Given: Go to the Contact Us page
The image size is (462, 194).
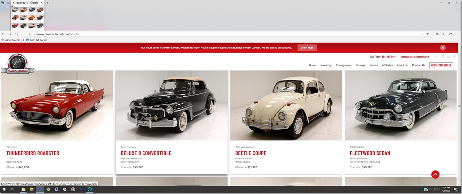Looking at the screenshot, I should tap(418, 65).
